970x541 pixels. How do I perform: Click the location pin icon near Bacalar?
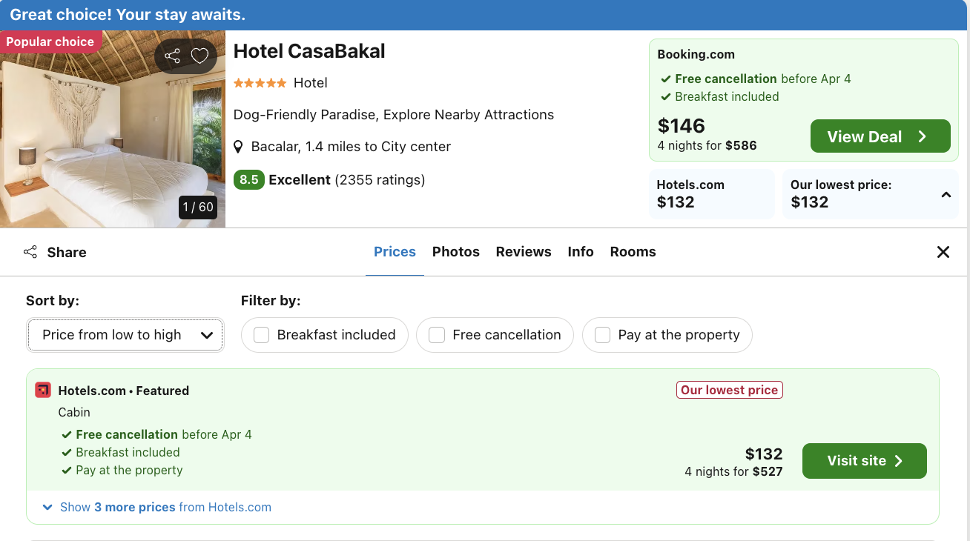pos(238,147)
